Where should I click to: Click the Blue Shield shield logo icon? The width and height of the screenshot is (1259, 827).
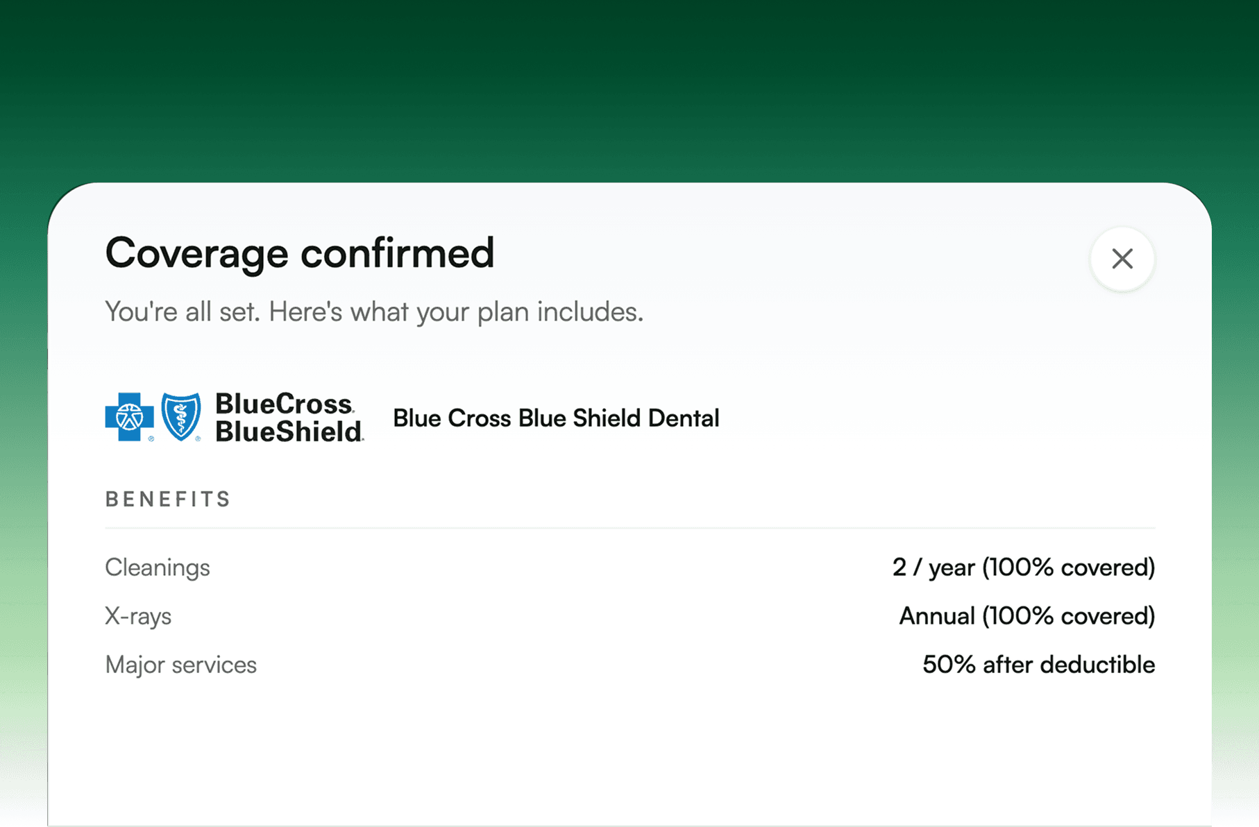[x=181, y=416]
